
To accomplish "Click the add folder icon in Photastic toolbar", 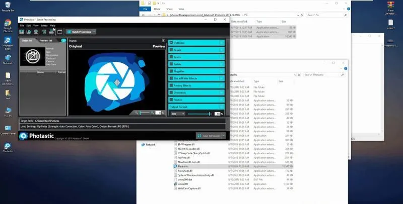I will [x=29, y=32].
